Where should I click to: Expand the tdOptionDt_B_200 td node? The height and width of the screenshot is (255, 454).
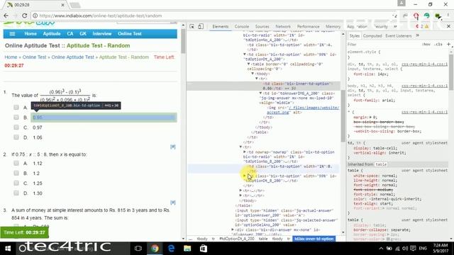point(244,176)
